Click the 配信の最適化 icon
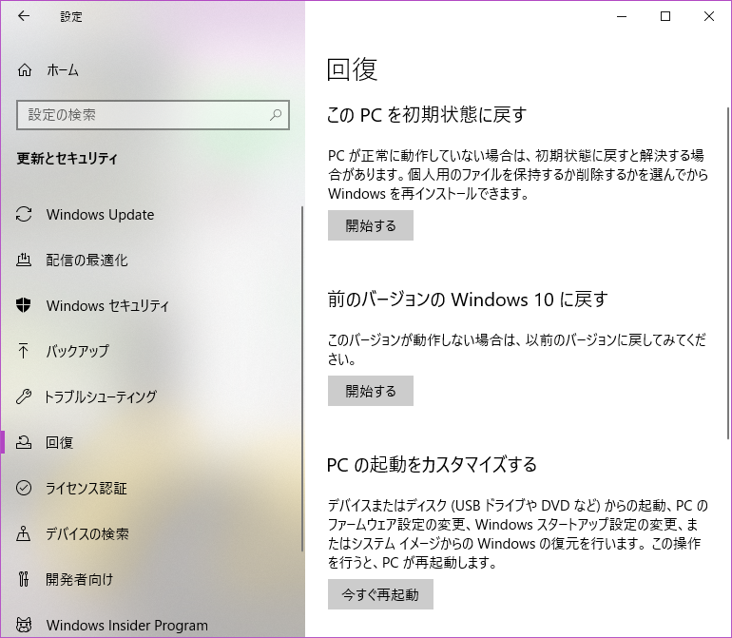The height and width of the screenshot is (638, 732). 25,261
